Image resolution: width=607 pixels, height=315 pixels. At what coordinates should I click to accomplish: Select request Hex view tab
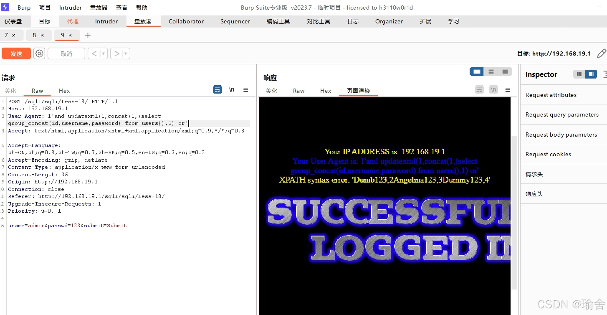pyautogui.click(x=64, y=91)
